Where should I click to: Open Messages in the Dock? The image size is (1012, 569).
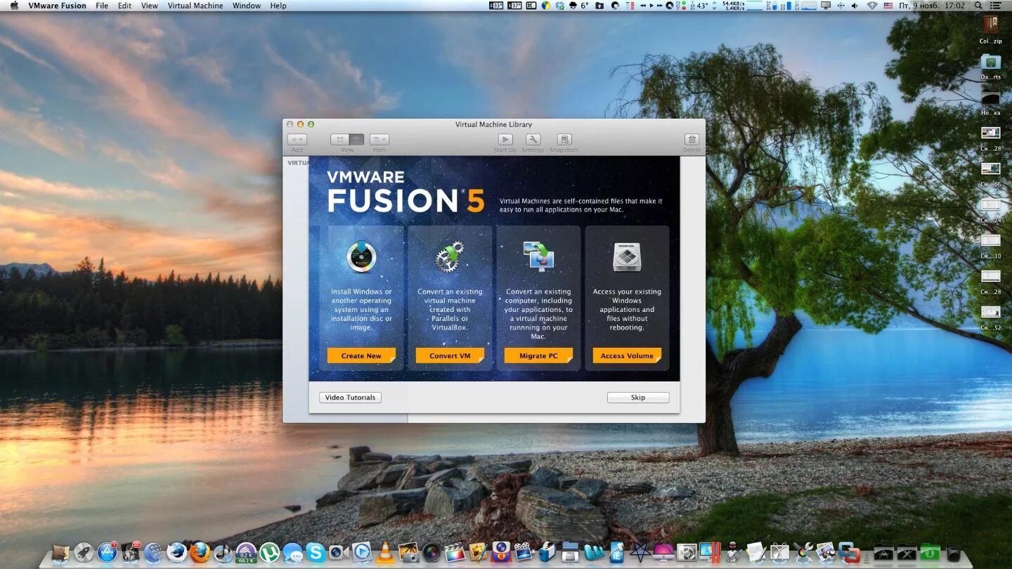(292, 552)
